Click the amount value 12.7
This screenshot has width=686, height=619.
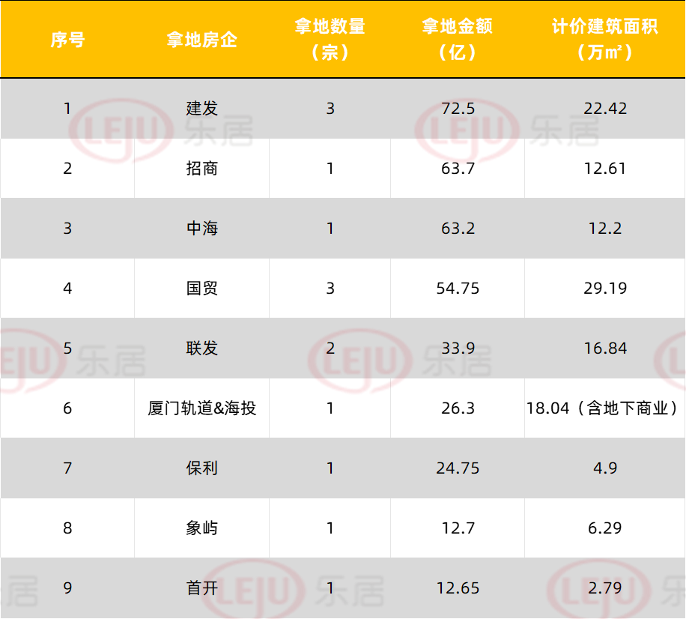coord(458,528)
